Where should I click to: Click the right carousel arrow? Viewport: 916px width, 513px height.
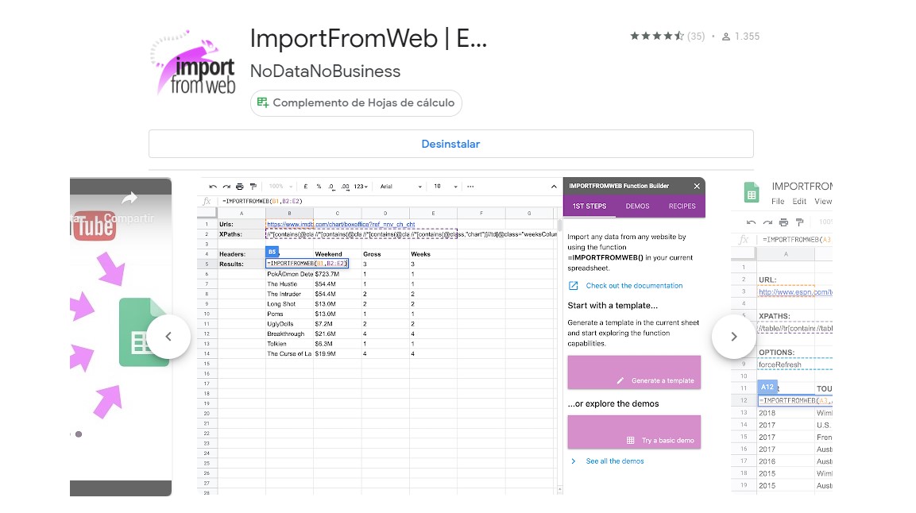tap(733, 336)
